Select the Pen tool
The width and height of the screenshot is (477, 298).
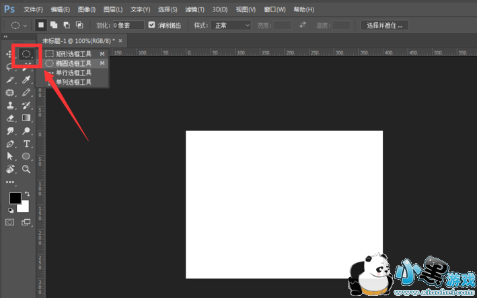pyautogui.click(x=10, y=143)
